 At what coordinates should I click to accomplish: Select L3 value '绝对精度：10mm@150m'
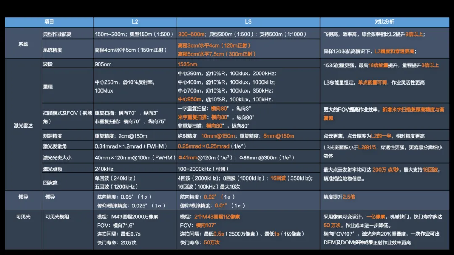[206, 136]
